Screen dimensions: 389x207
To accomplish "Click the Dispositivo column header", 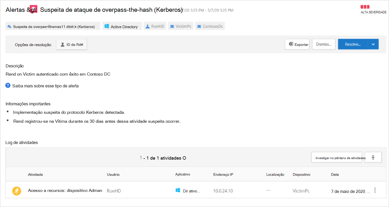I will (x=301, y=174).
